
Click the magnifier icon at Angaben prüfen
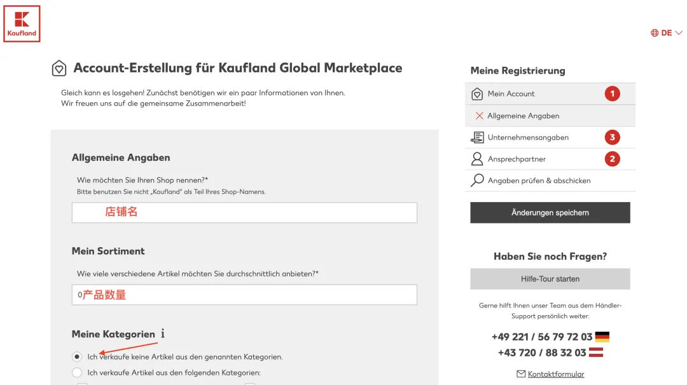(477, 180)
